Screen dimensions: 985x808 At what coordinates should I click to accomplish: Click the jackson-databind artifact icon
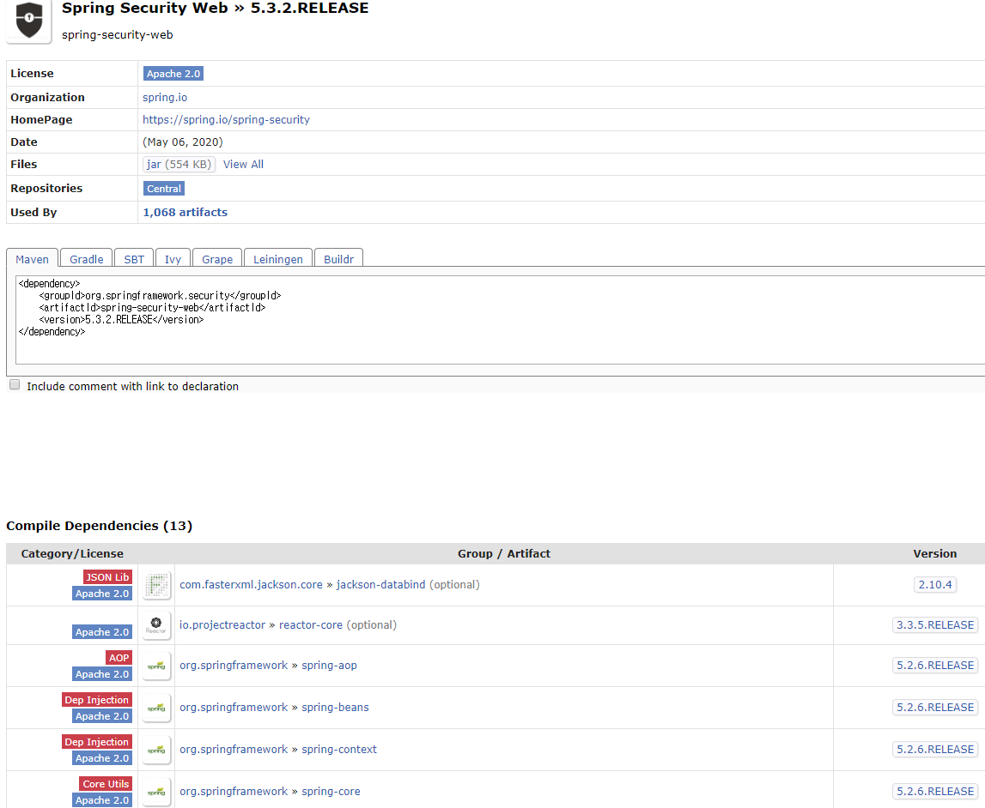[x=156, y=585]
